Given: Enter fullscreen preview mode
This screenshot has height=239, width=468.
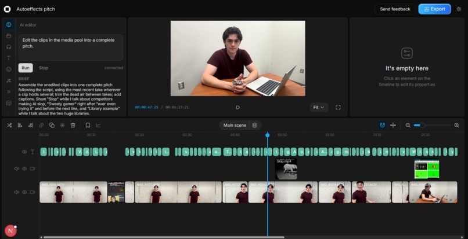Looking at the screenshot, I should coord(338,108).
